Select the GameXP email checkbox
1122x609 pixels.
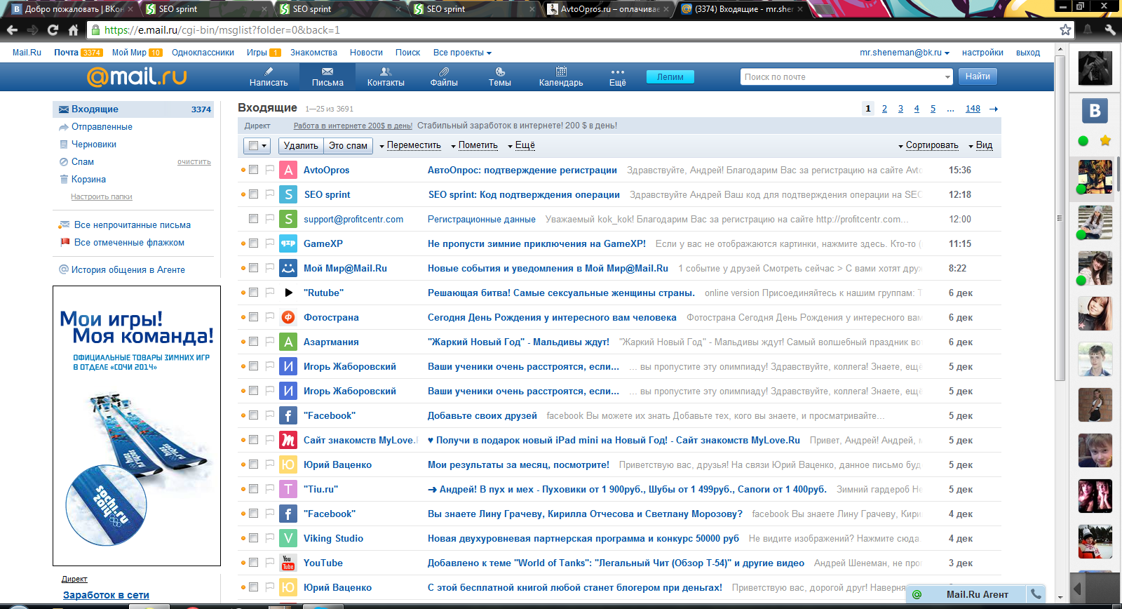tap(253, 243)
